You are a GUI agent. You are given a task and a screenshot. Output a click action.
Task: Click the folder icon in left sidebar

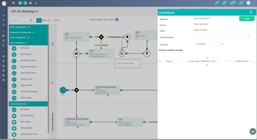pyautogui.click(x=4, y=15)
